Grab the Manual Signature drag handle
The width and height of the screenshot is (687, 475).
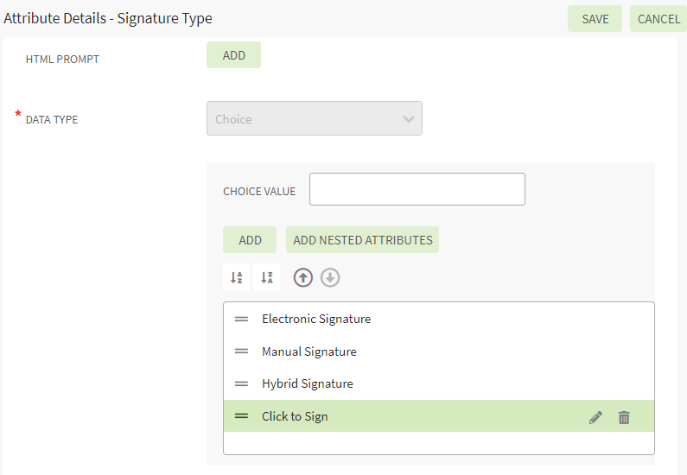pyautogui.click(x=241, y=351)
